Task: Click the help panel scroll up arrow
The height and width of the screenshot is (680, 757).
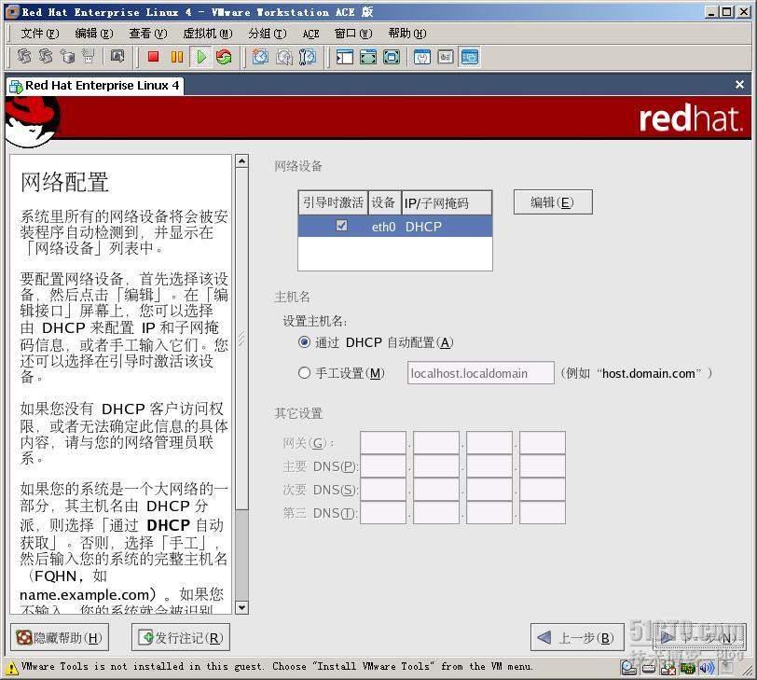Action: tap(241, 160)
